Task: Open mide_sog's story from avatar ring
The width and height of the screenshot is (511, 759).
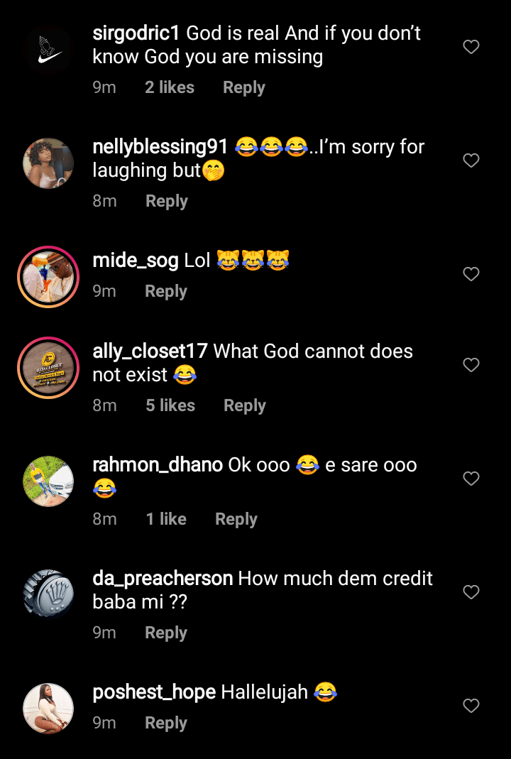Action: click(x=48, y=277)
